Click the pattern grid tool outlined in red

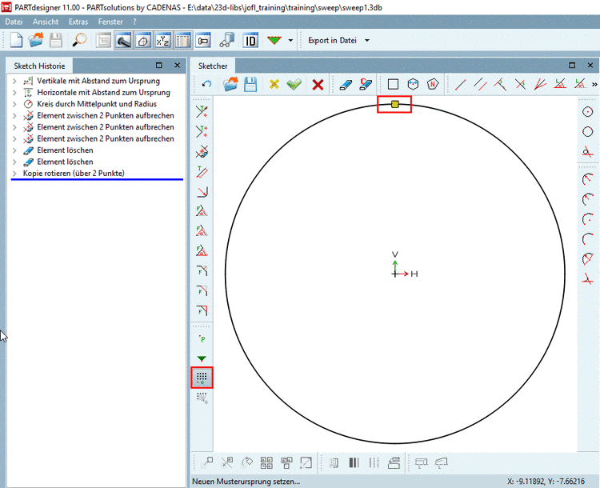coord(202,376)
